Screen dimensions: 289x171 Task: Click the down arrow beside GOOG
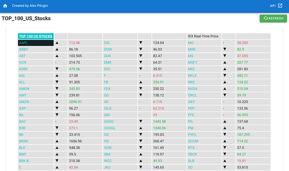coord(141,121)
